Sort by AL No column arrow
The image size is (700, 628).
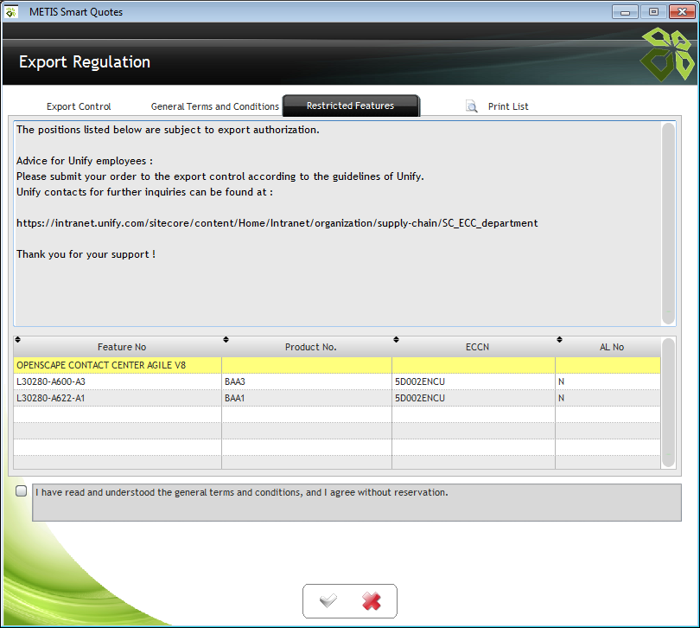pos(559,340)
